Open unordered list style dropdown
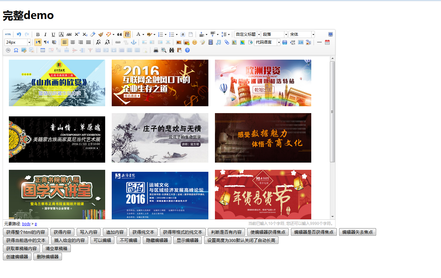Viewport: 441px width, 278px height. (177, 34)
